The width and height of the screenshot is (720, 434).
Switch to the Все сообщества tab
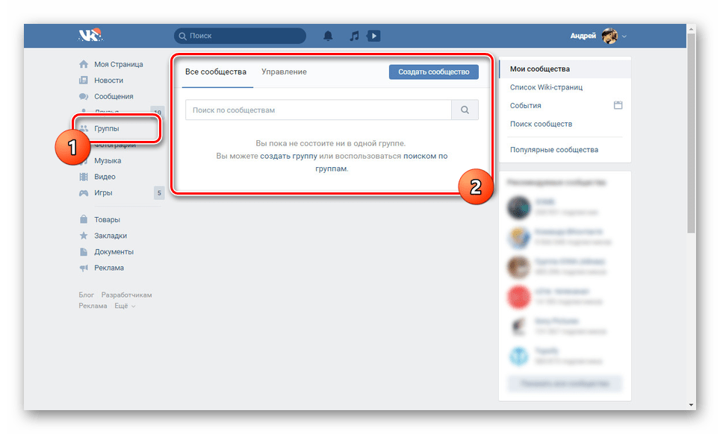pyautogui.click(x=216, y=72)
